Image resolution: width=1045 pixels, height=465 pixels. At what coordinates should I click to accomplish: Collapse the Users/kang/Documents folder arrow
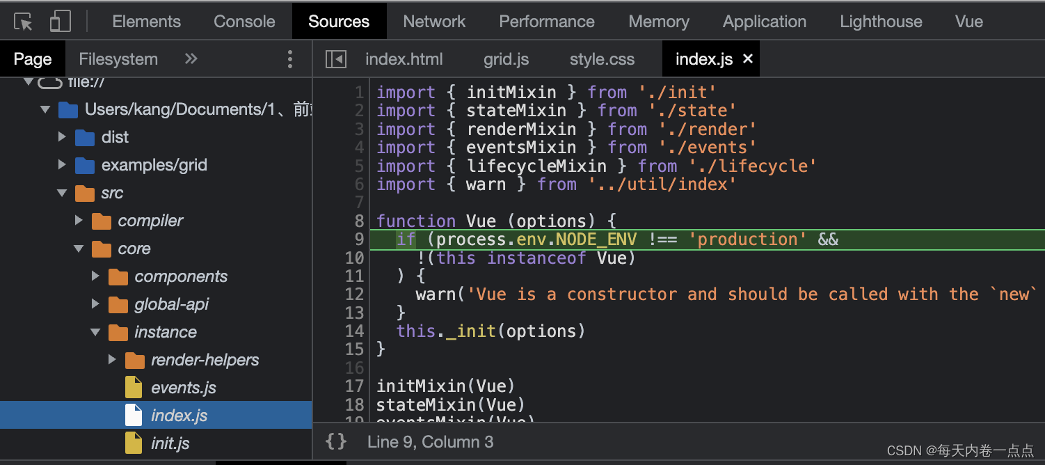tap(45, 110)
